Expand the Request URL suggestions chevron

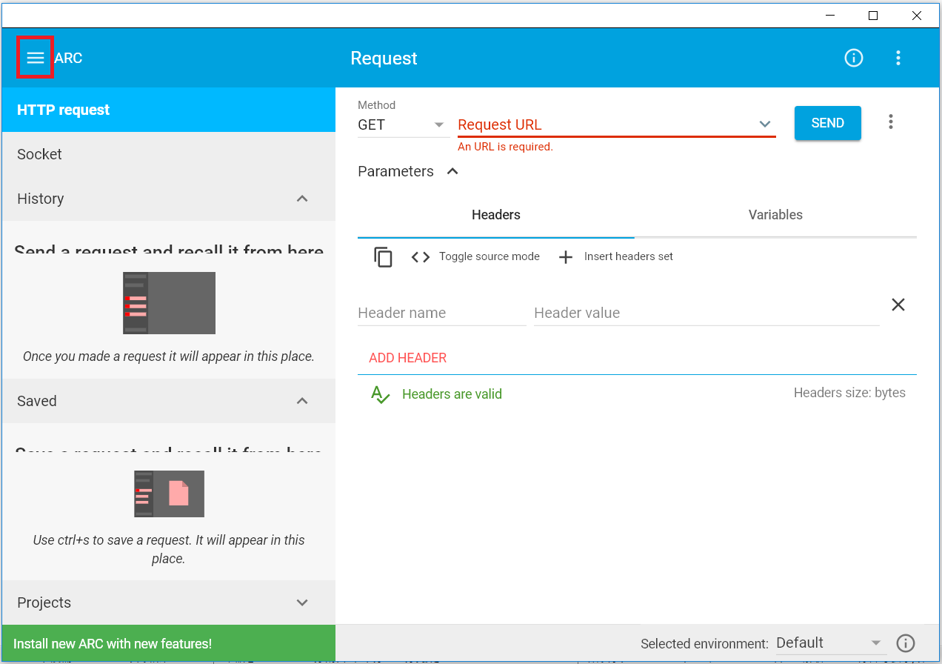tap(765, 124)
